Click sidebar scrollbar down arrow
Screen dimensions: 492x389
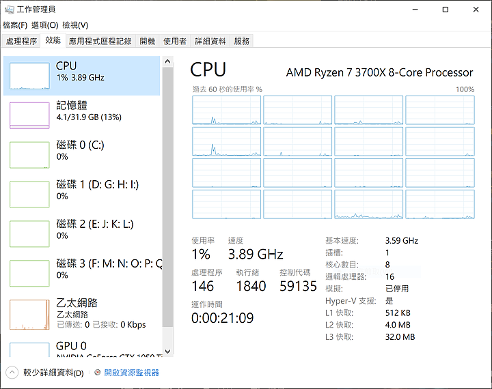pyautogui.click(x=167, y=351)
